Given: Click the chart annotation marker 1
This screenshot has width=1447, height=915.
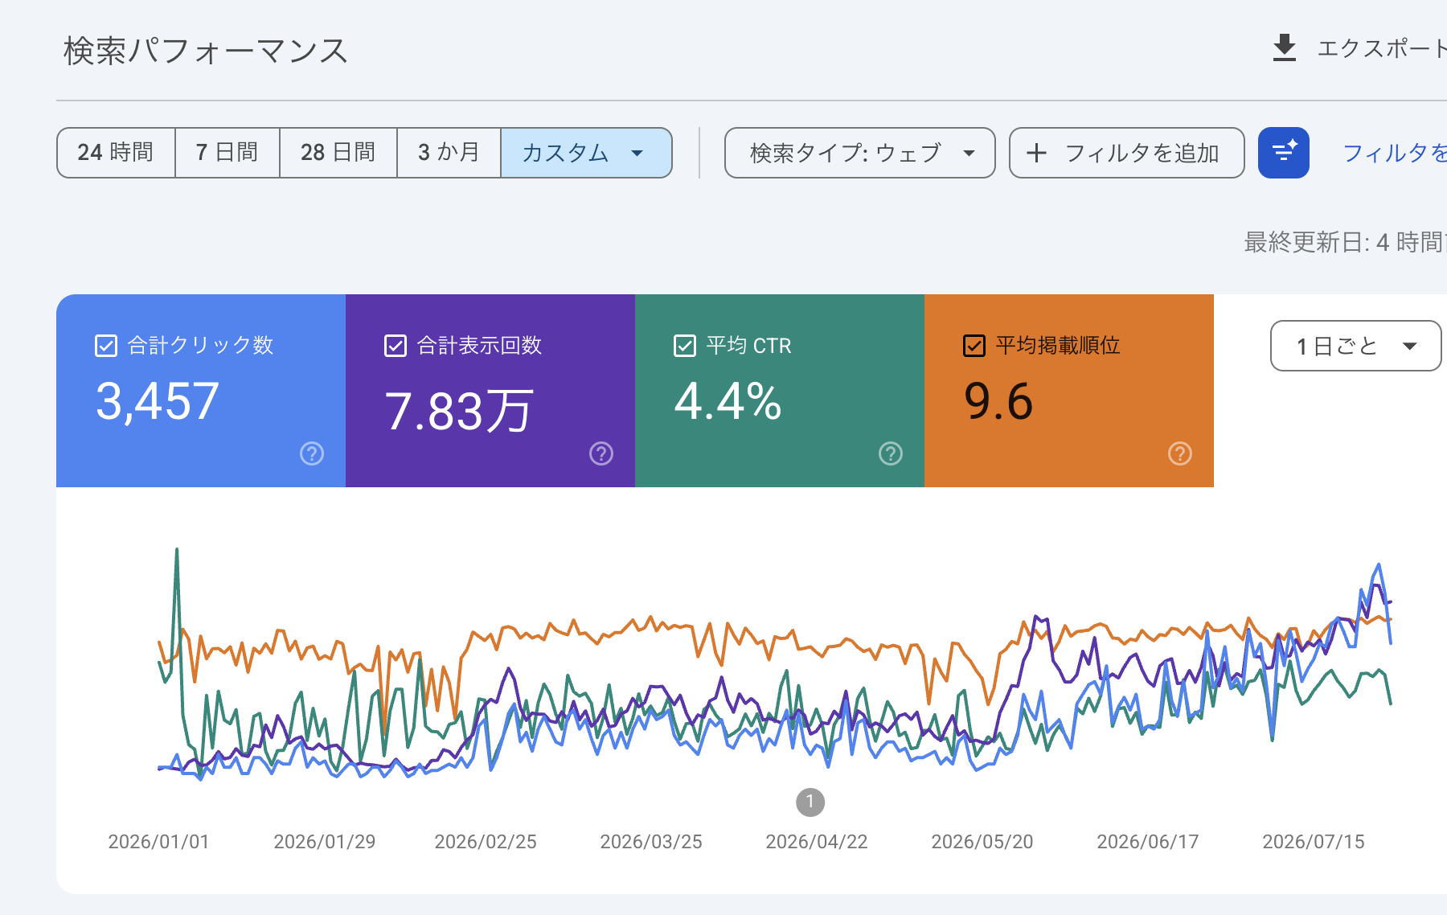Looking at the screenshot, I should (x=810, y=802).
